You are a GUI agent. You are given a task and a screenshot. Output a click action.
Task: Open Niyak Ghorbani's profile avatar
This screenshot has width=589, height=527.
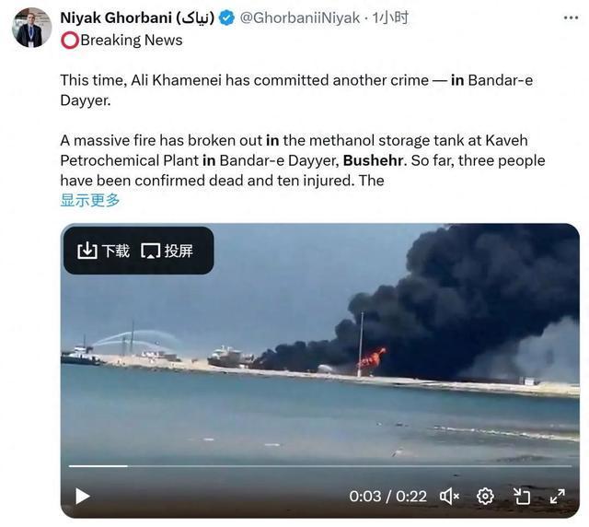coord(32,28)
